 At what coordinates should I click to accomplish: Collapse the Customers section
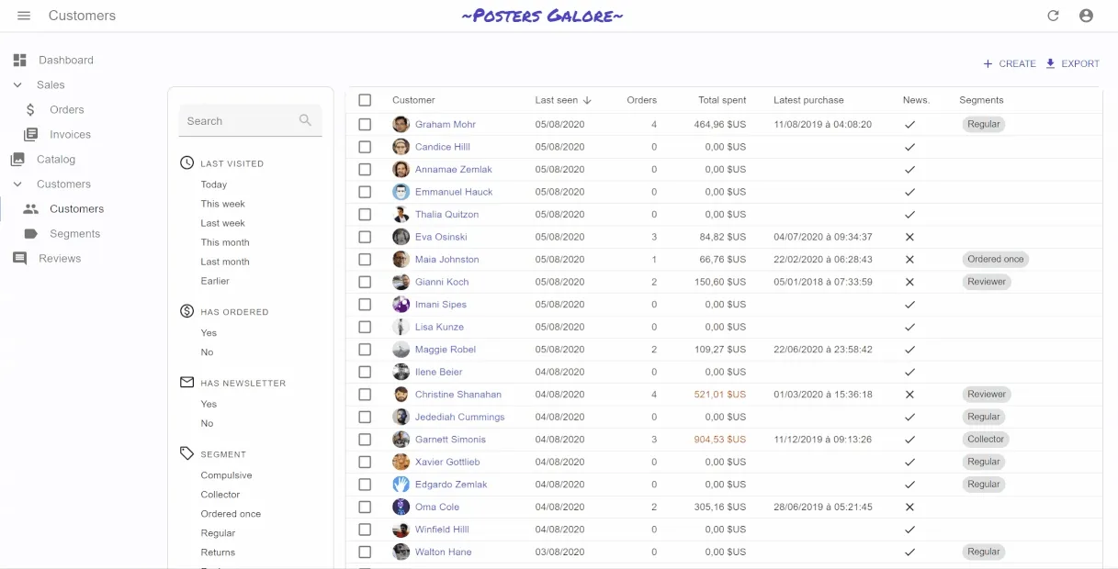(17, 184)
